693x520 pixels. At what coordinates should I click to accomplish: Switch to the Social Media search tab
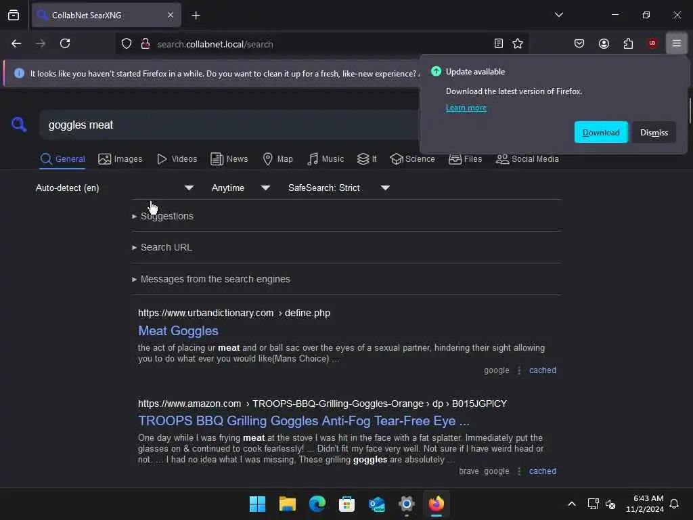click(527, 158)
